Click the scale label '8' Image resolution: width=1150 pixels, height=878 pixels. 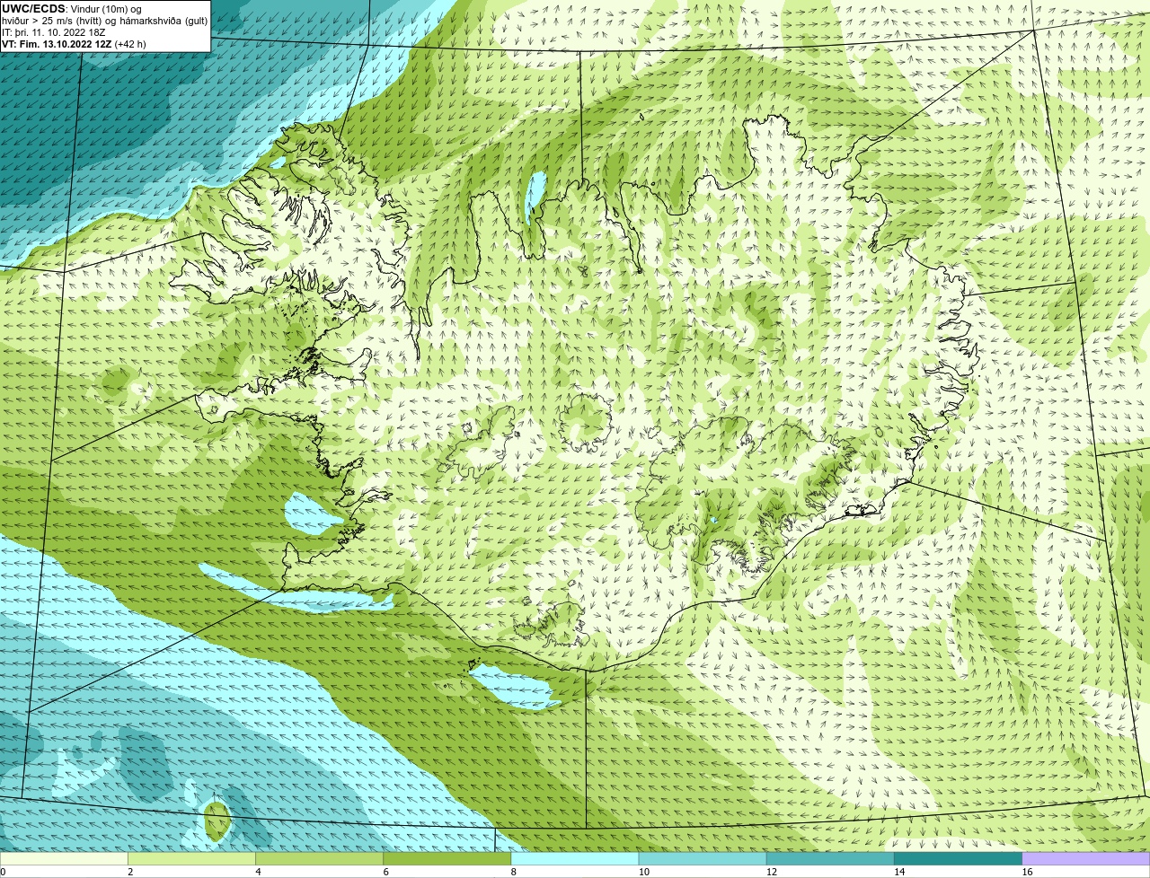click(x=514, y=872)
